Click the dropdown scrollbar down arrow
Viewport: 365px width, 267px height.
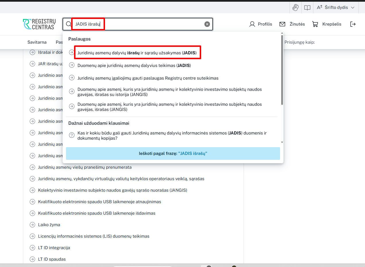(x=282, y=142)
